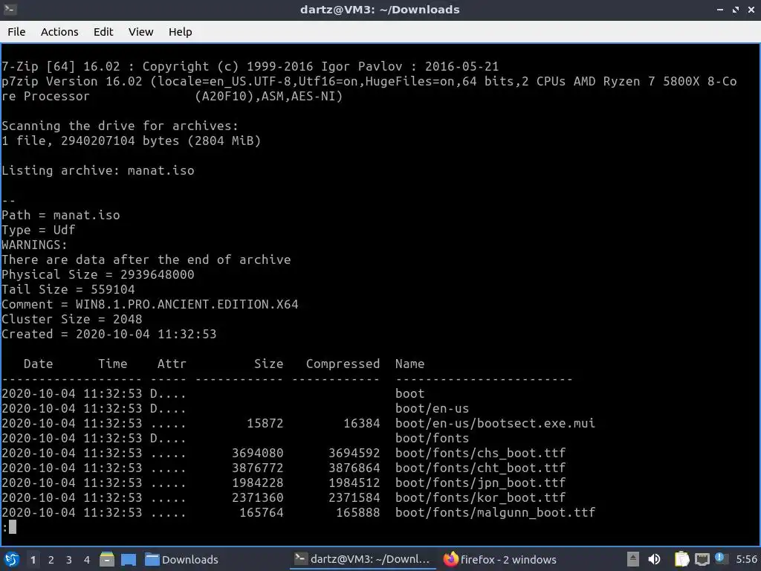Open the Help menu

(x=180, y=31)
